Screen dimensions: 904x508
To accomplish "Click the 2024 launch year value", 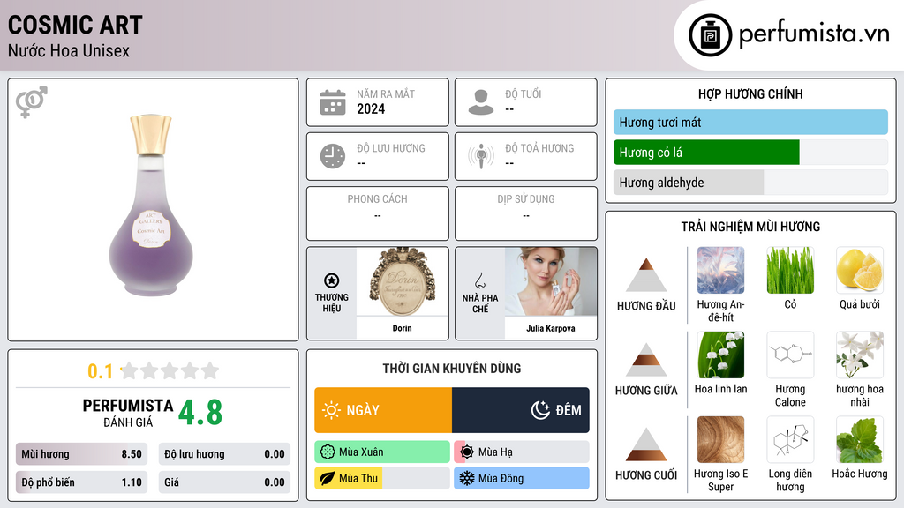I will (371, 108).
